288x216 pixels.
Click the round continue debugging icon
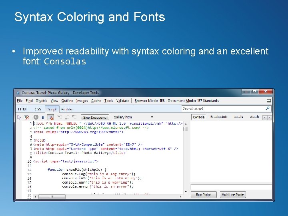tap(36, 117)
